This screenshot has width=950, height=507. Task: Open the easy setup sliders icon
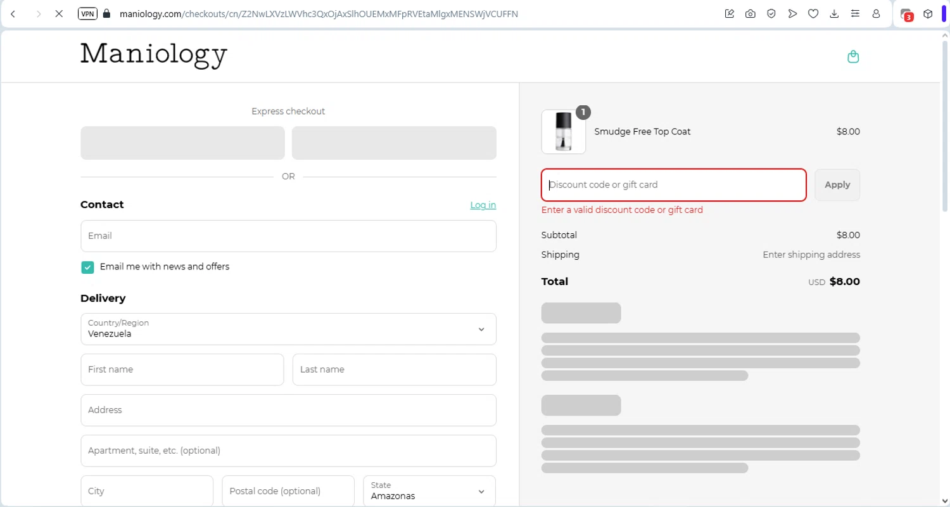(x=855, y=13)
